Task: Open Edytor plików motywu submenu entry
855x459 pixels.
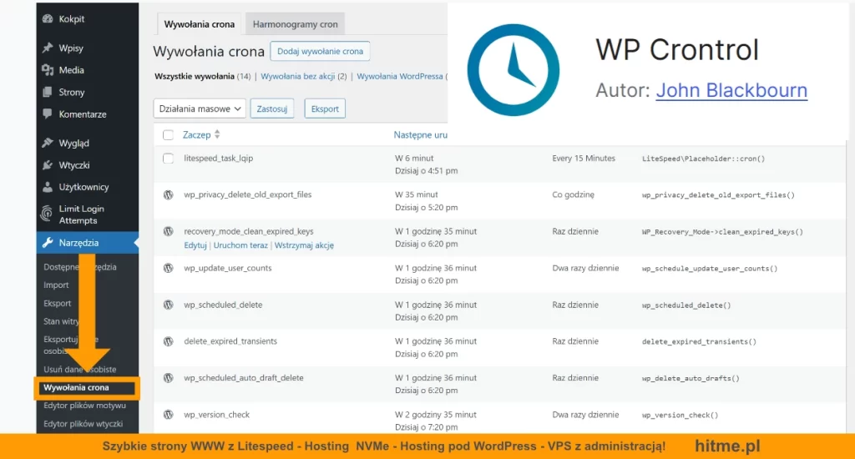Action: [84, 406]
